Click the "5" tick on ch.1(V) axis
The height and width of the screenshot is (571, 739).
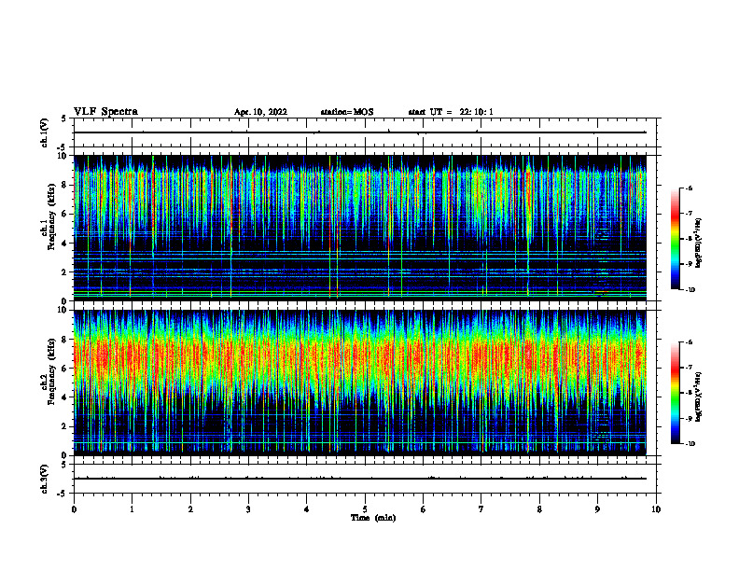(x=65, y=118)
